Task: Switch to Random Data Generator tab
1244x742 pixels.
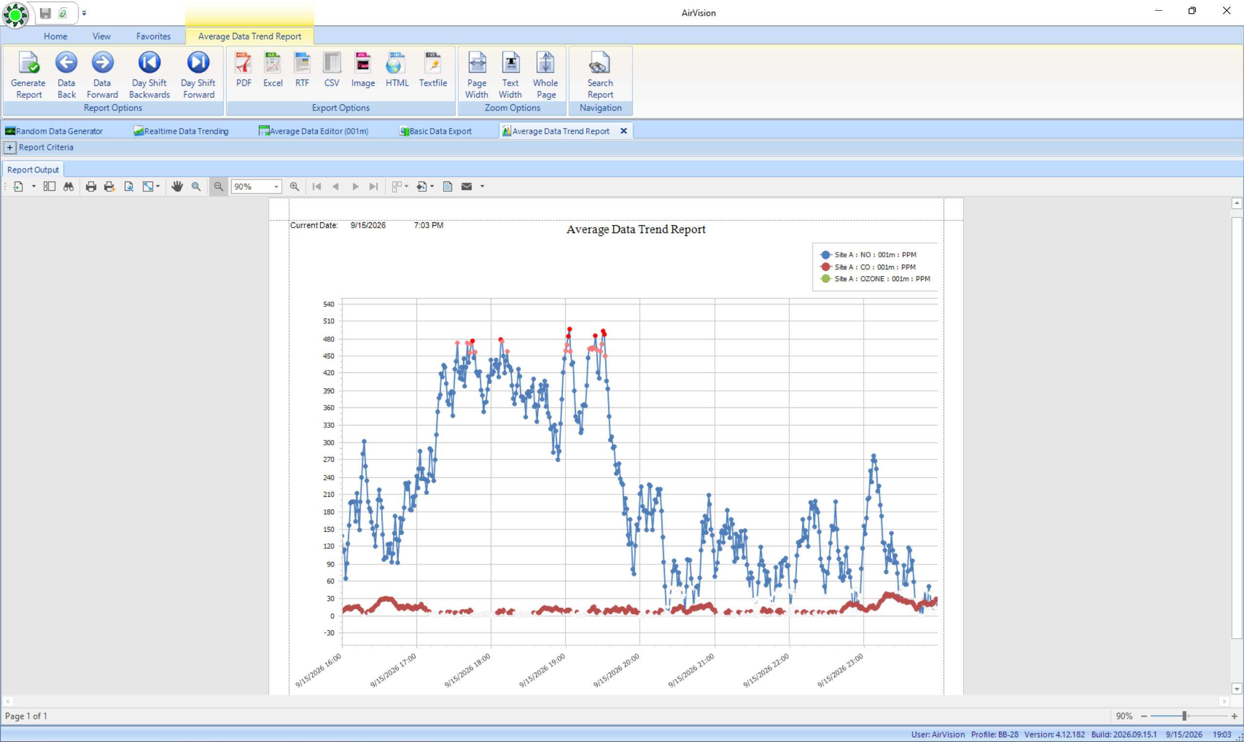Action: click(x=54, y=131)
